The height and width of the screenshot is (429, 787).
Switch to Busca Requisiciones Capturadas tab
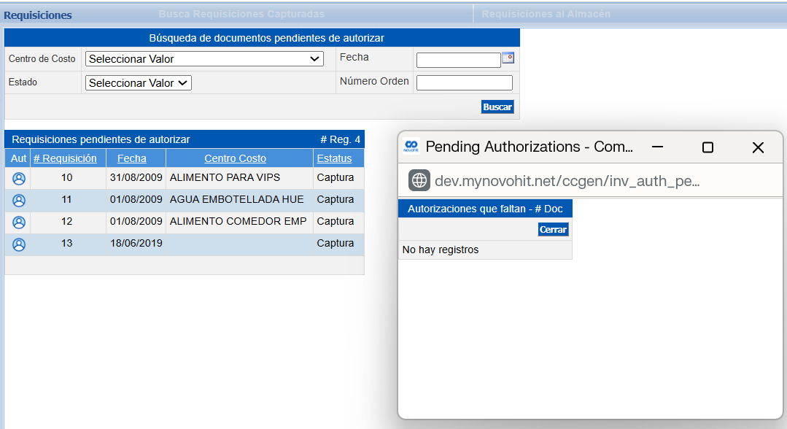point(241,14)
